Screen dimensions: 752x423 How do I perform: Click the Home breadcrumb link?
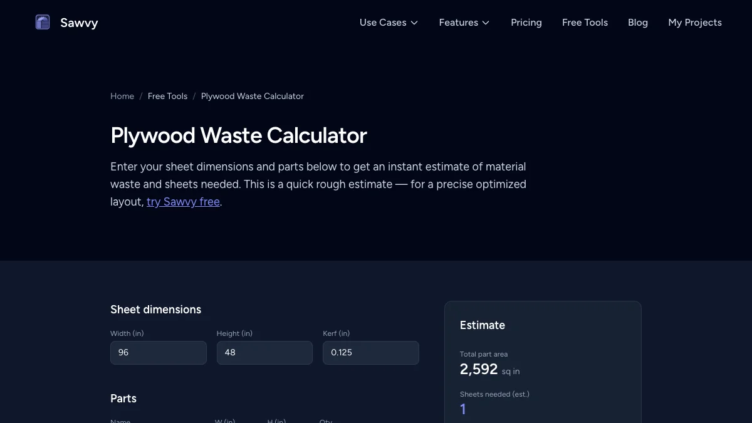click(122, 96)
